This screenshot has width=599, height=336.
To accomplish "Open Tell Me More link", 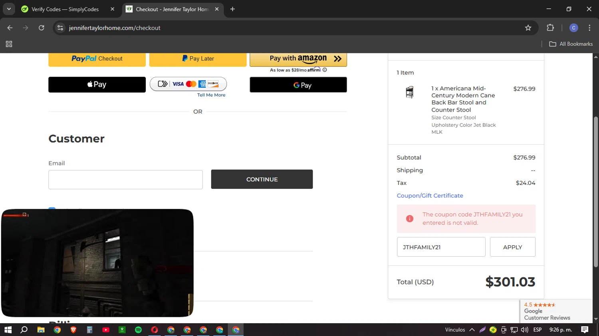I will coord(211,95).
